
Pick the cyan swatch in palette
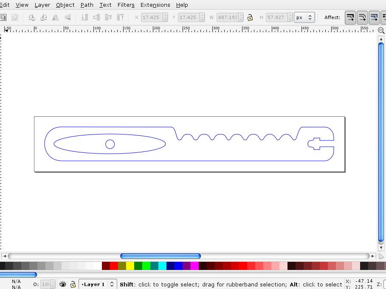[163, 266]
